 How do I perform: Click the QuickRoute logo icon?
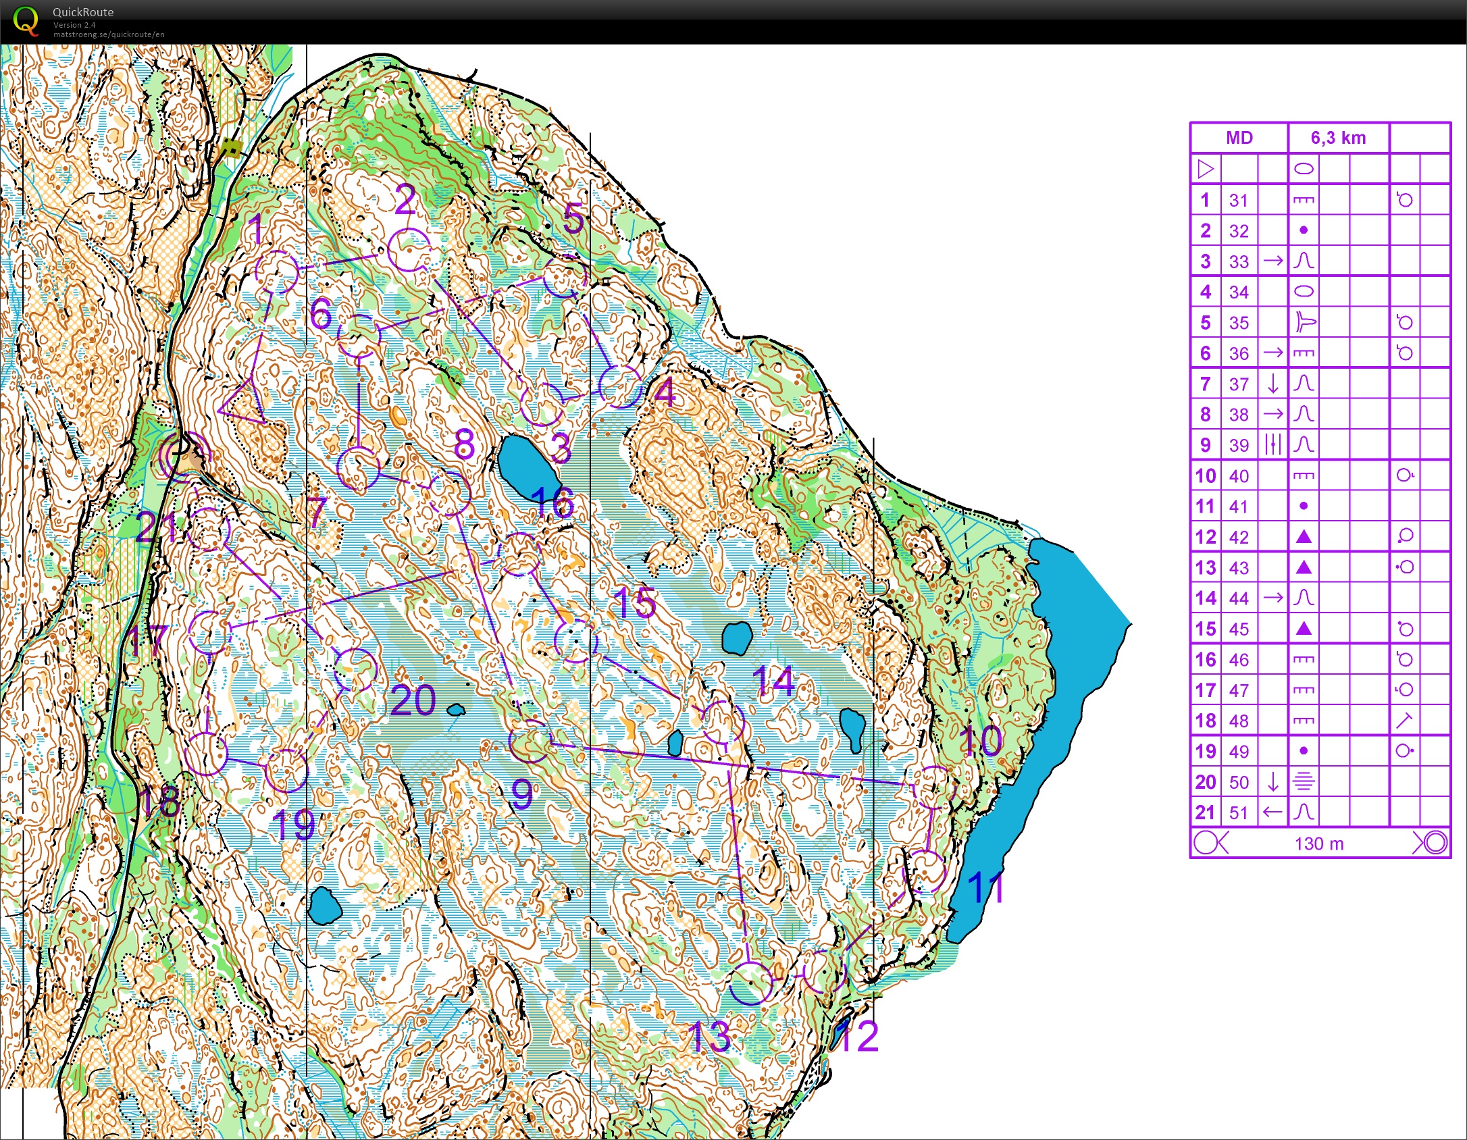coord(26,21)
